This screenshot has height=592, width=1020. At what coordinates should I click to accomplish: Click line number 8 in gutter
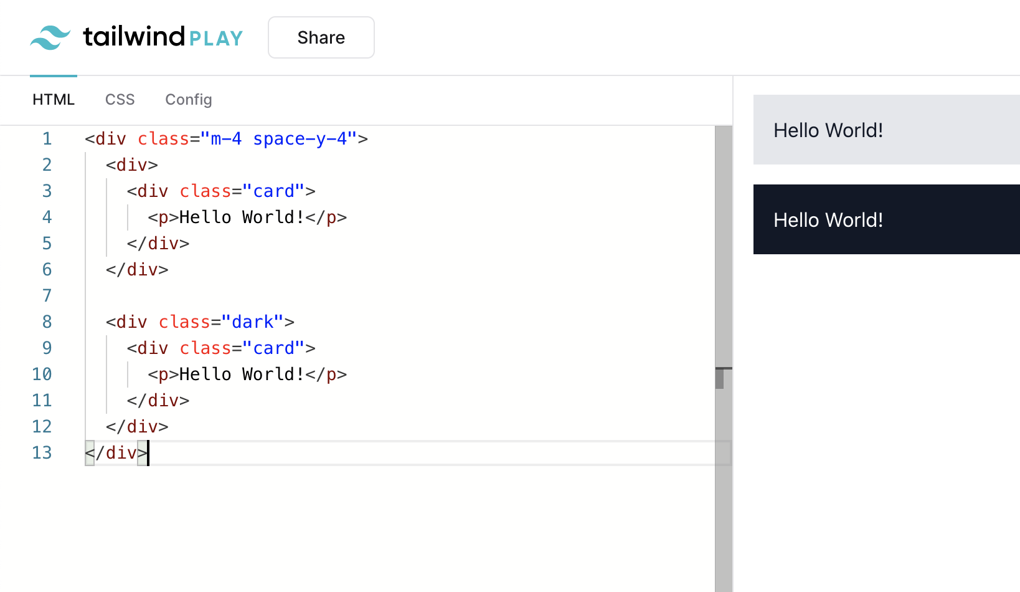[x=47, y=322]
